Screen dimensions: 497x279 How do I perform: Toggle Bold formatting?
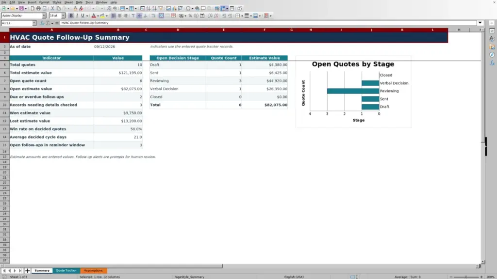click(71, 15)
